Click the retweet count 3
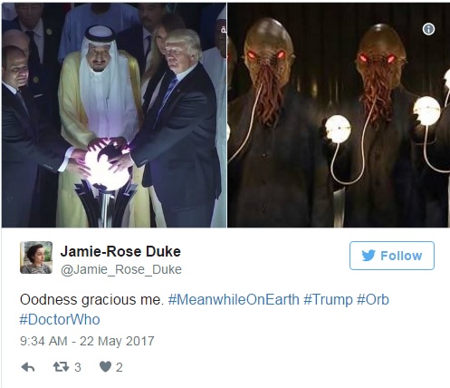450x388 pixels. (x=78, y=367)
